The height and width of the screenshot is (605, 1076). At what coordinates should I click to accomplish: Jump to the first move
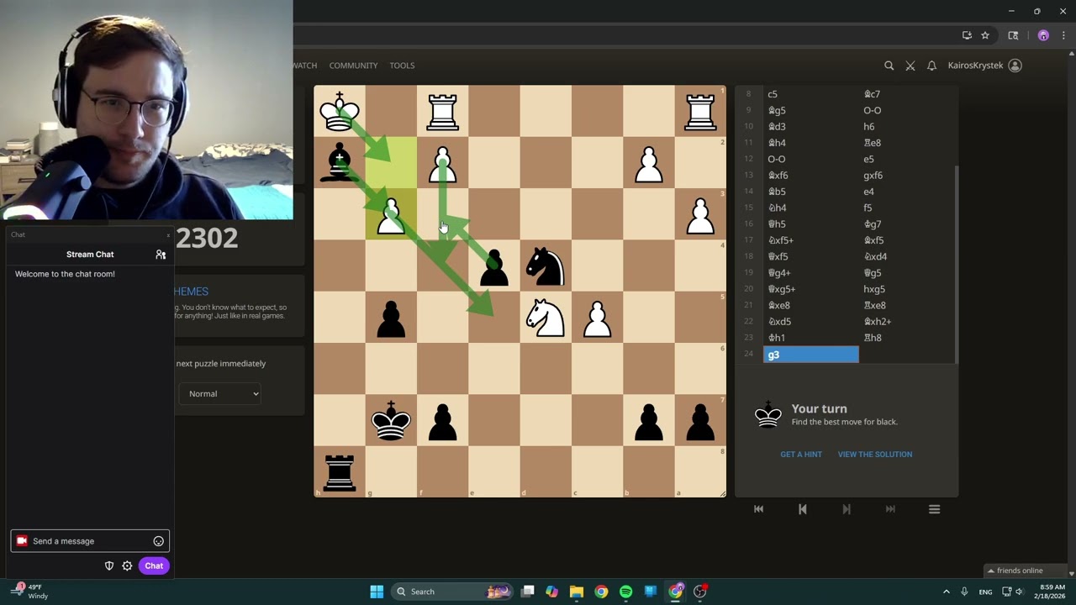pos(758,509)
